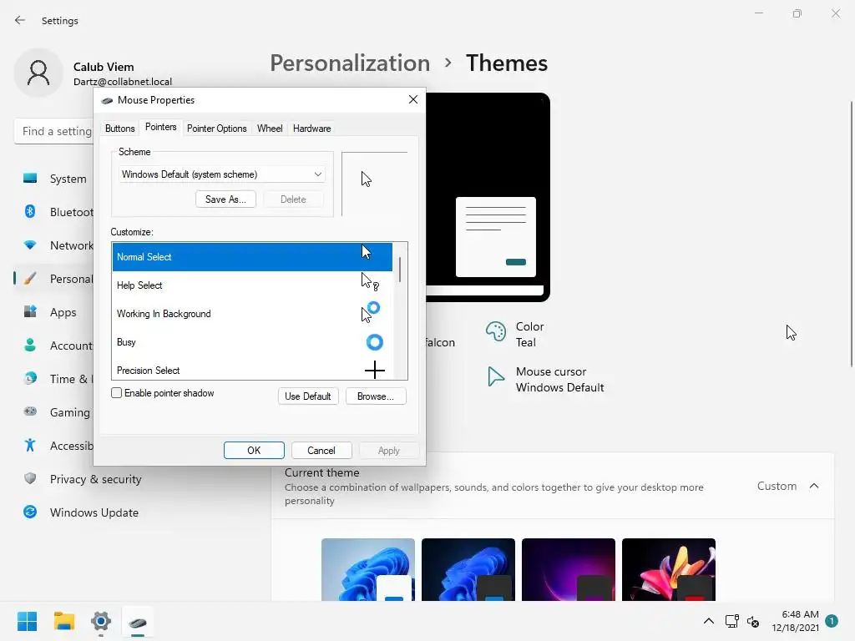Switch to the Wheel tab
Screen dimensions: 855x641
(x=270, y=129)
